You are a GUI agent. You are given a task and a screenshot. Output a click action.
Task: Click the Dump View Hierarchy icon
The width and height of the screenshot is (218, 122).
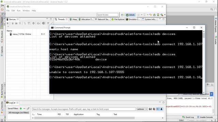click(43, 23)
